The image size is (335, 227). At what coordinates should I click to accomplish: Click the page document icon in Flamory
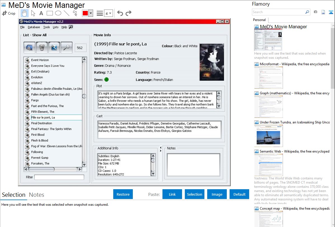(323, 12)
